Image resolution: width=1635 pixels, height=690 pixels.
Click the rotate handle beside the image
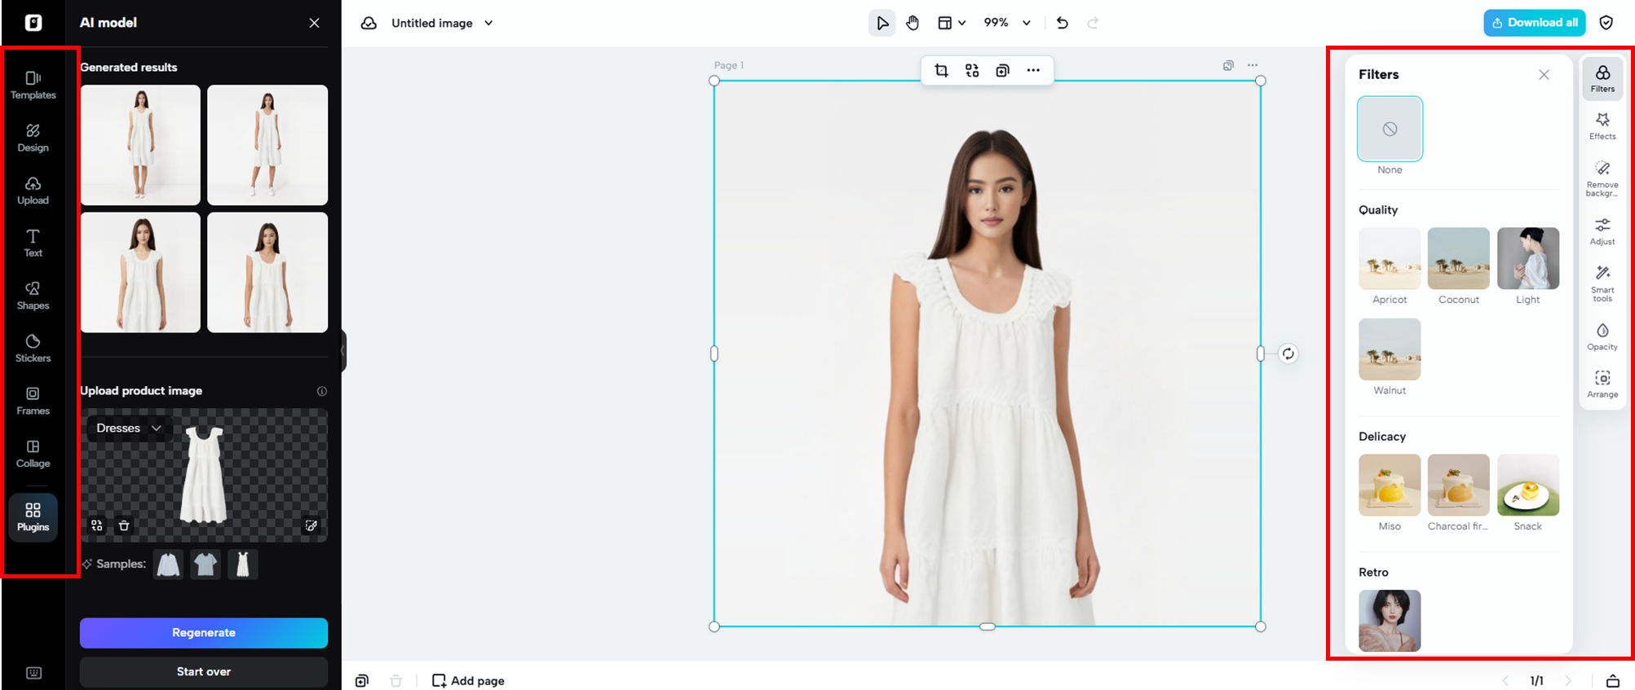pyautogui.click(x=1288, y=354)
